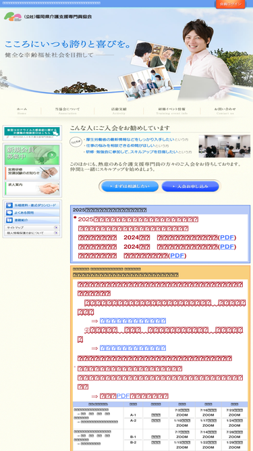Click the meeting room photo thumbnail
The height and width of the screenshot is (451, 253).
tap(224, 146)
